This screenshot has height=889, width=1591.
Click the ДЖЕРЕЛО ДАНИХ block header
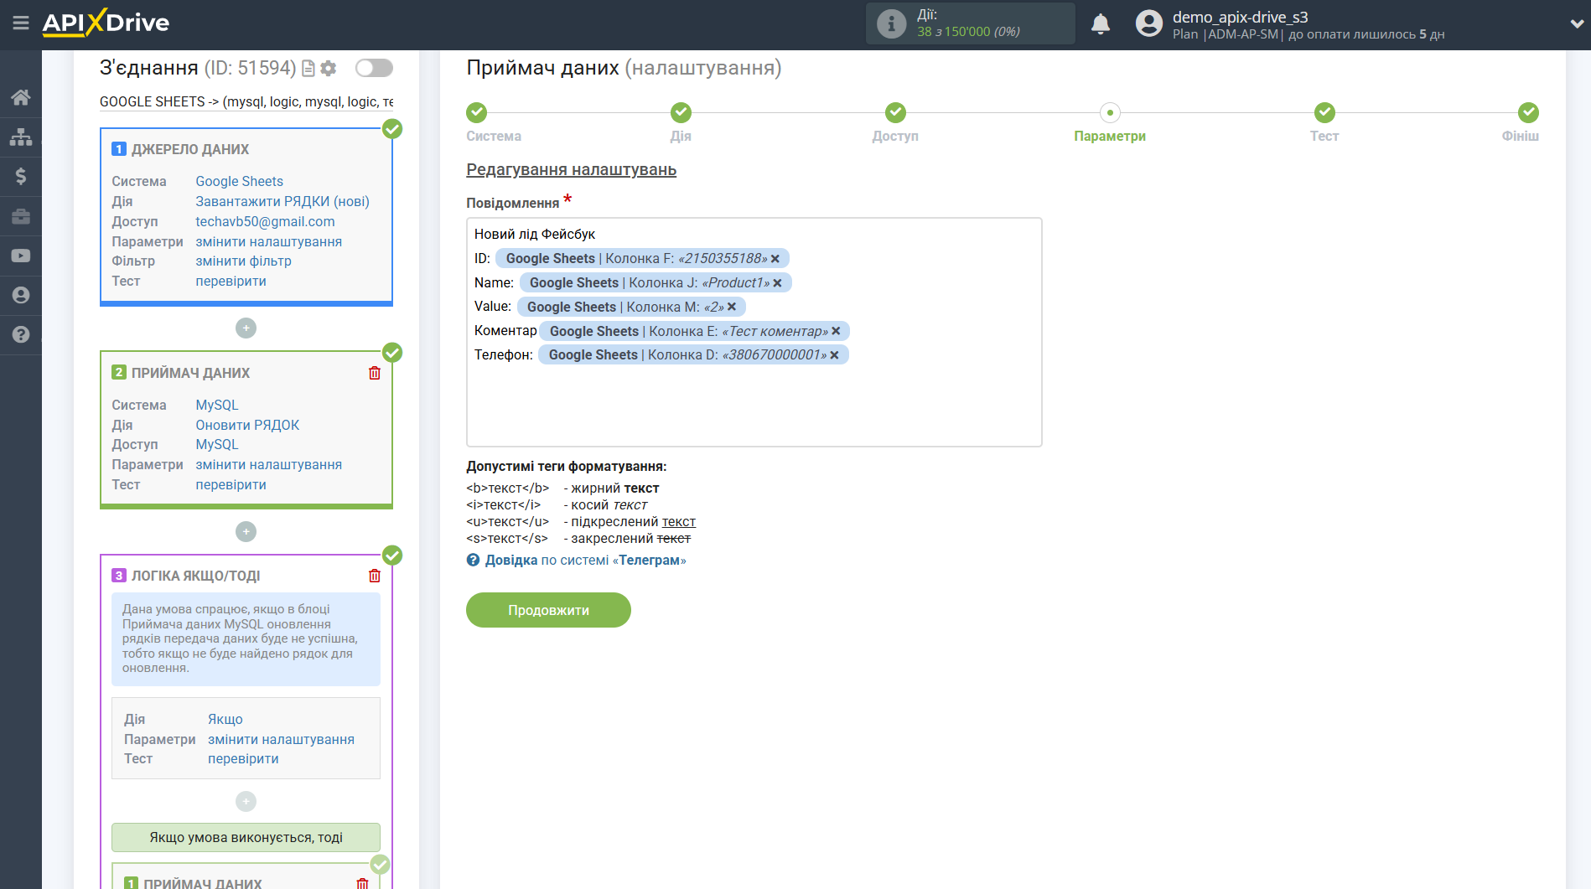(190, 149)
